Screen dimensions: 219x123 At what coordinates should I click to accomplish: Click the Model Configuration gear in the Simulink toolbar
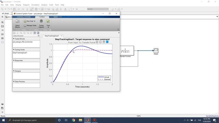click(x=36, y=9)
